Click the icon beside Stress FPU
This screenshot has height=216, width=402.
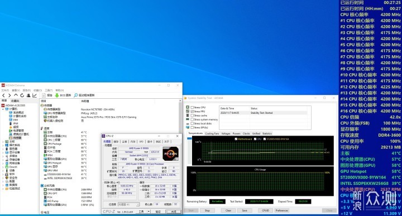pos(188,112)
